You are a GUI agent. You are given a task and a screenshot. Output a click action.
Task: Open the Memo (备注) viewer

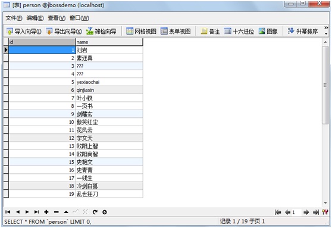click(x=210, y=32)
